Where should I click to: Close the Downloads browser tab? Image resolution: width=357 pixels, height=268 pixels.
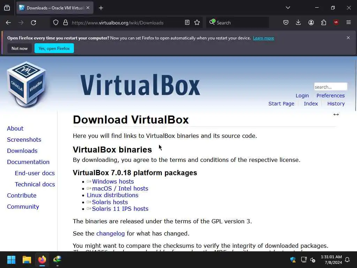(x=88, y=8)
